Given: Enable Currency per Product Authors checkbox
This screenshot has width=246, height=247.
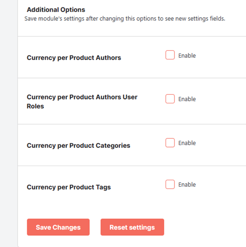Looking at the screenshot, I should pyautogui.click(x=170, y=55).
